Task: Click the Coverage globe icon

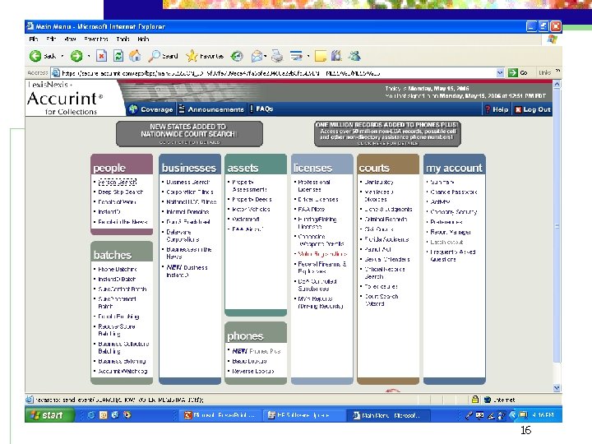Action: pyautogui.click(x=133, y=109)
